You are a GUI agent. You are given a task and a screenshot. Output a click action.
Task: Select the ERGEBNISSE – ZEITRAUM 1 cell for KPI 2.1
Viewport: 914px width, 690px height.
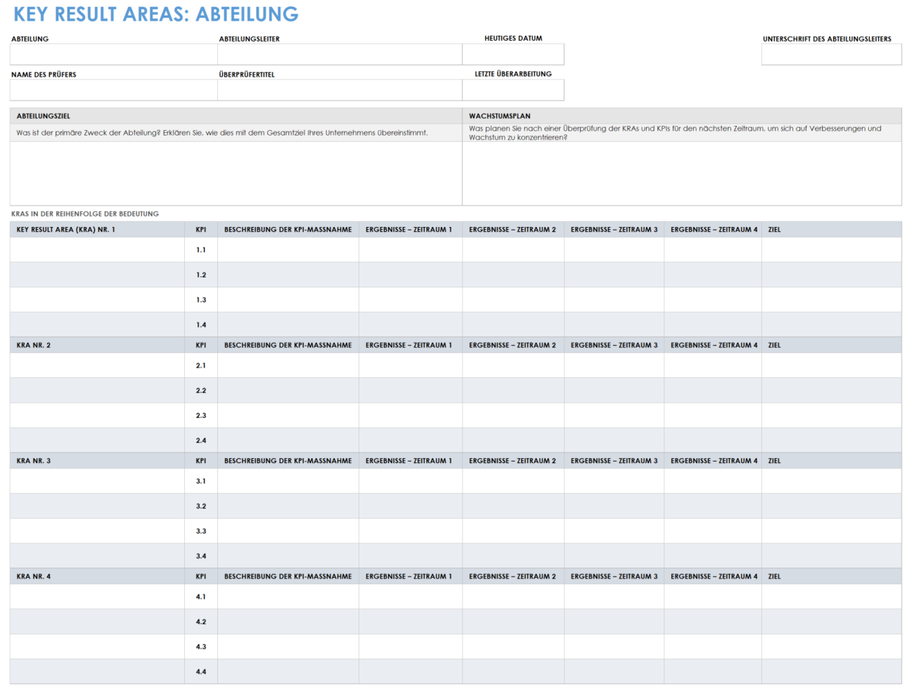click(x=410, y=365)
